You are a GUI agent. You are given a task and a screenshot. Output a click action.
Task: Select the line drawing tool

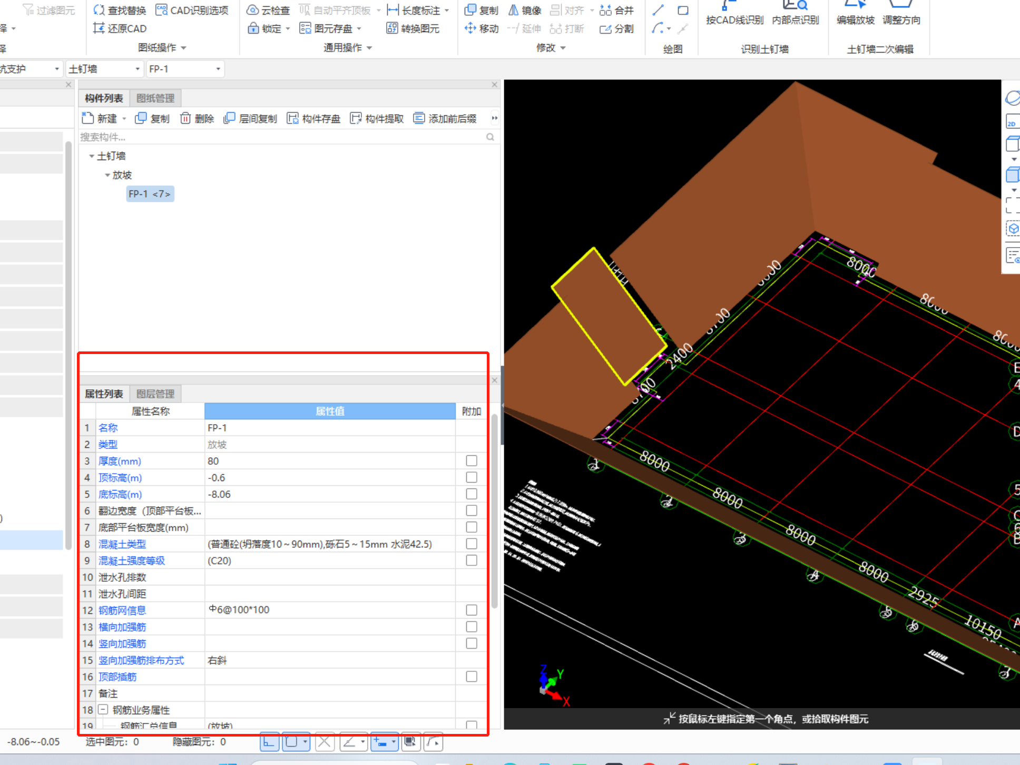[x=658, y=10]
